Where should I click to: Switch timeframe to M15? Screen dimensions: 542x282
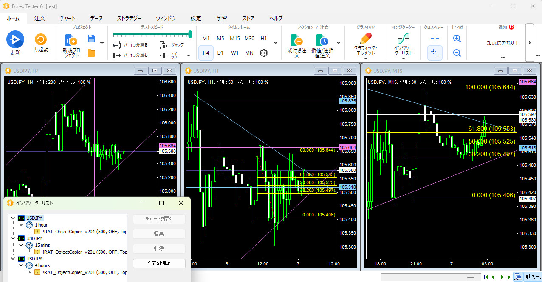[x=235, y=39]
